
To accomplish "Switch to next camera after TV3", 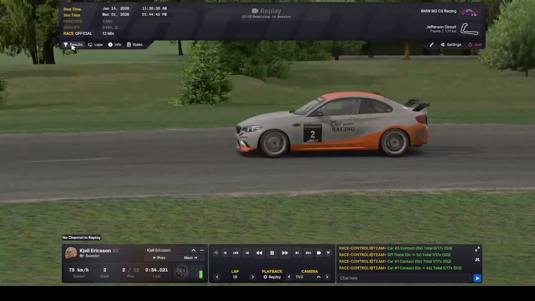I will 327,277.
